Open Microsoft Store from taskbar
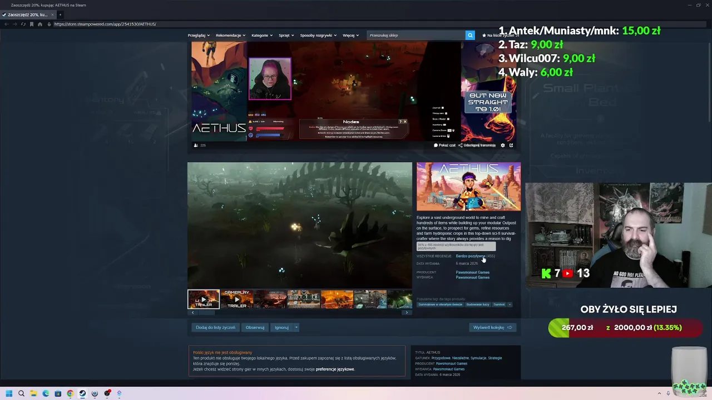712x400 pixels. [x=58, y=393]
